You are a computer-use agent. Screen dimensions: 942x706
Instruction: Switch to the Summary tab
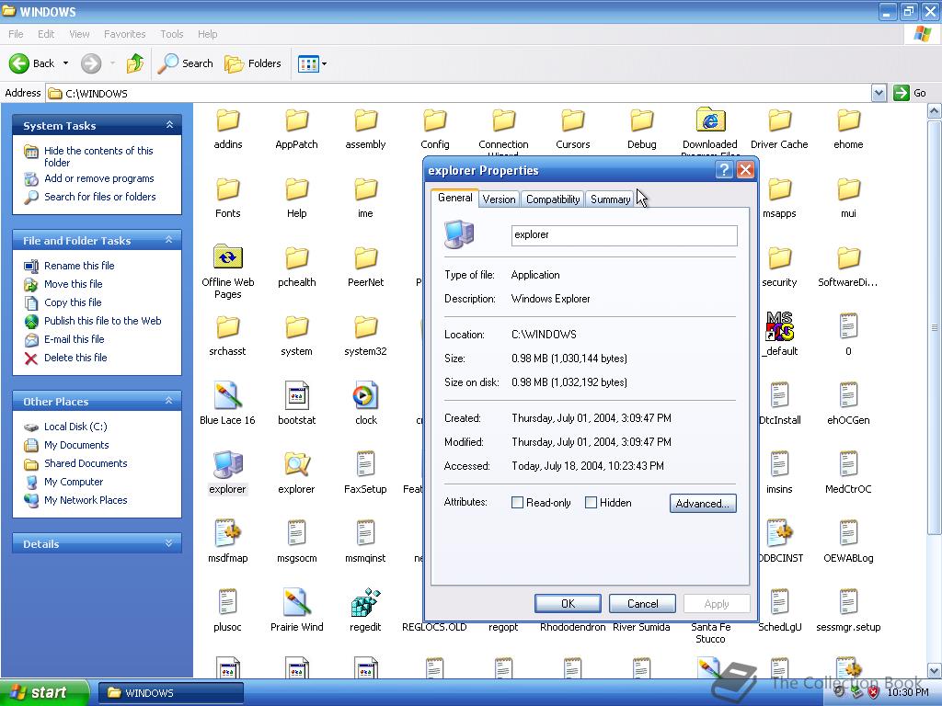(x=611, y=199)
